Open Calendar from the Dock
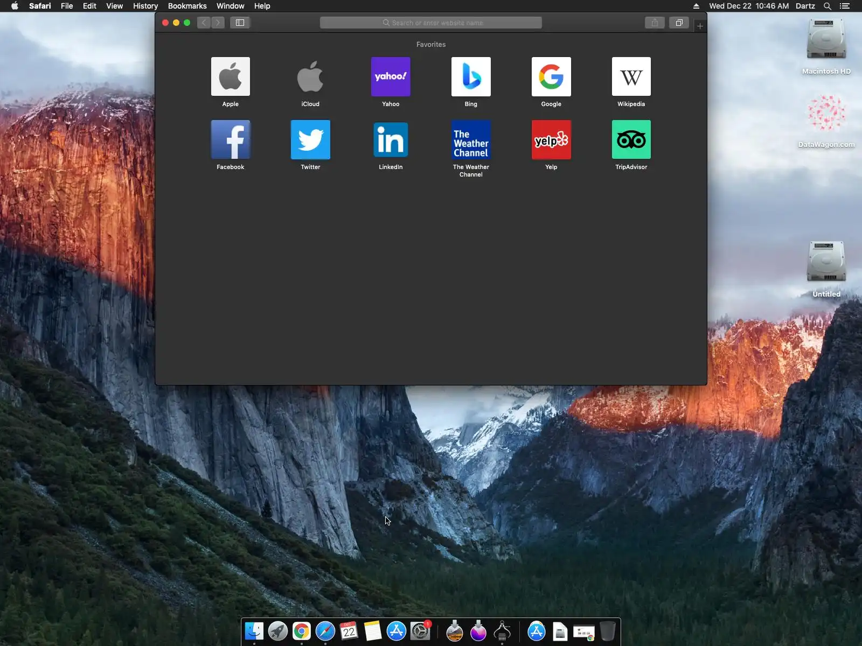 tap(349, 631)
